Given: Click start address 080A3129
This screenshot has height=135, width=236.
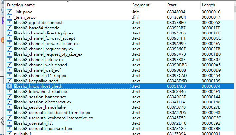Looking at the screenshot, I should click(176, 129).
